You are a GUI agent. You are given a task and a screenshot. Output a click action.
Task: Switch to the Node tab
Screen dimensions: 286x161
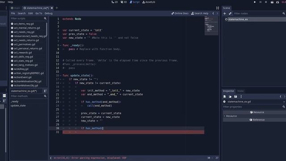coord(240,91)
